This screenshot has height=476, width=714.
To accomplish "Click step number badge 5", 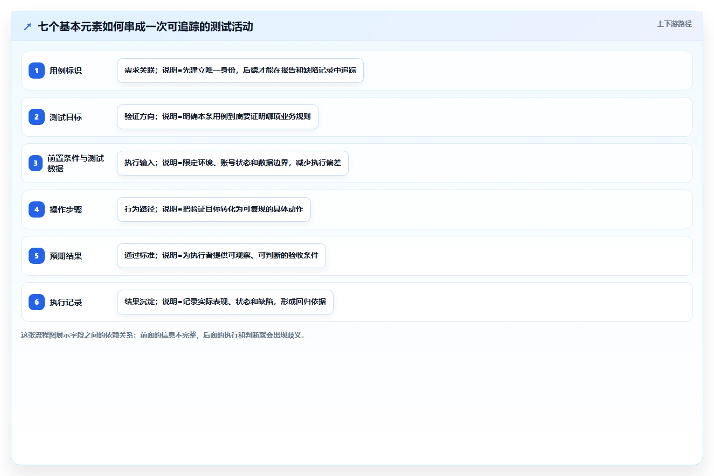I will (37, 256).
